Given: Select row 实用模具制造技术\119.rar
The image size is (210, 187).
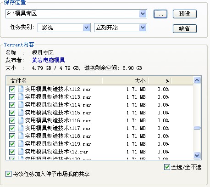Looking at the screenshot, I should click(x=100, y=144).
